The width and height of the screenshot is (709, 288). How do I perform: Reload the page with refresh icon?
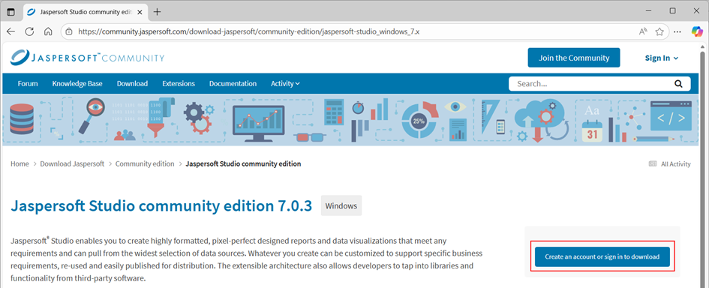tap(30, 31)
